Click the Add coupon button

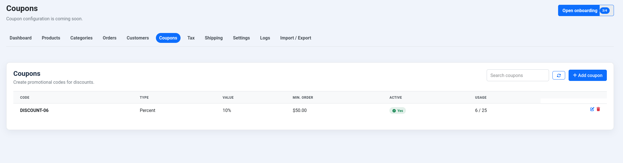pyautogui.click(x=588, y=75)
